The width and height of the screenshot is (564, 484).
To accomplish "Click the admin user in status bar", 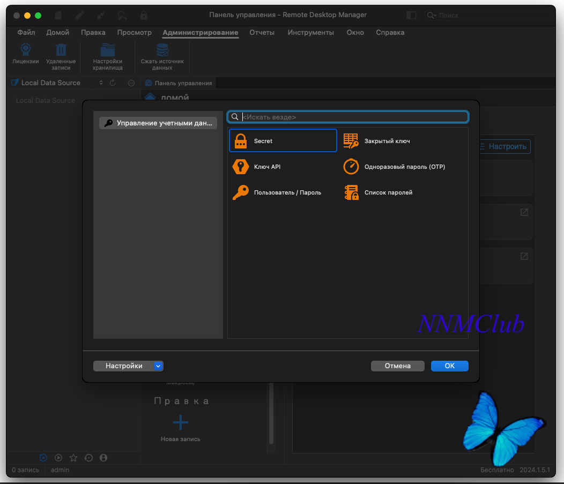I will pos(60,470).
